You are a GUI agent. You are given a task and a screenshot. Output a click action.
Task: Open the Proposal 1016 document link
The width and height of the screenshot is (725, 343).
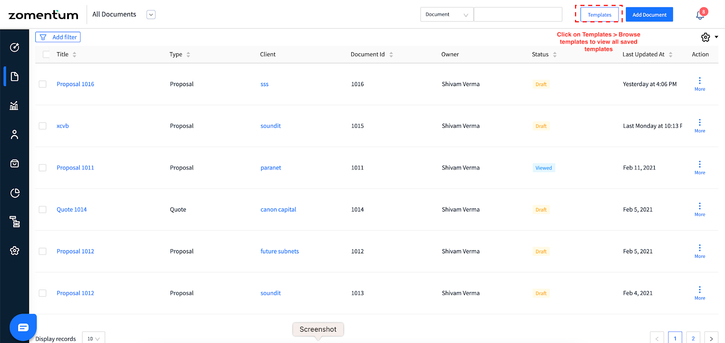pos(75,84)
